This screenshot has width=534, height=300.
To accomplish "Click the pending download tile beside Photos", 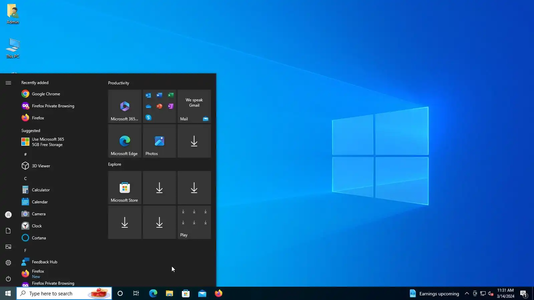I will 194,141.
